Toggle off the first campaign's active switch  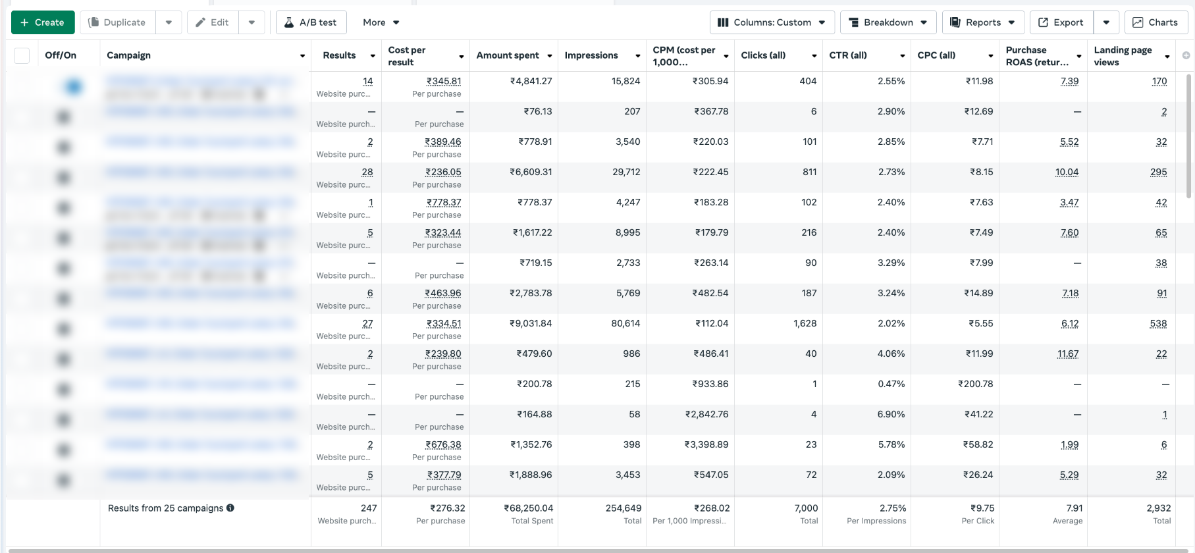click(x=72, y=86)
